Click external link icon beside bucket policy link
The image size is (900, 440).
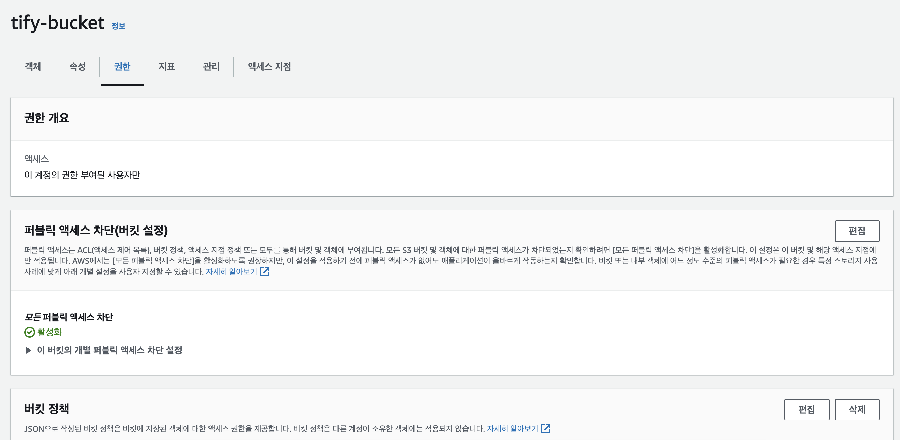point(546,429)
